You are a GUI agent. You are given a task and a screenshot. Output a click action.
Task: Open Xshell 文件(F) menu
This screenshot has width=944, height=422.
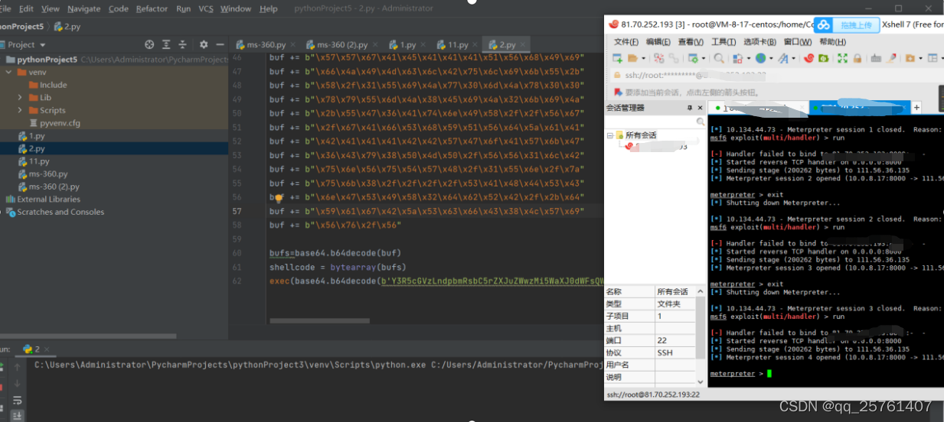point(626,42)
